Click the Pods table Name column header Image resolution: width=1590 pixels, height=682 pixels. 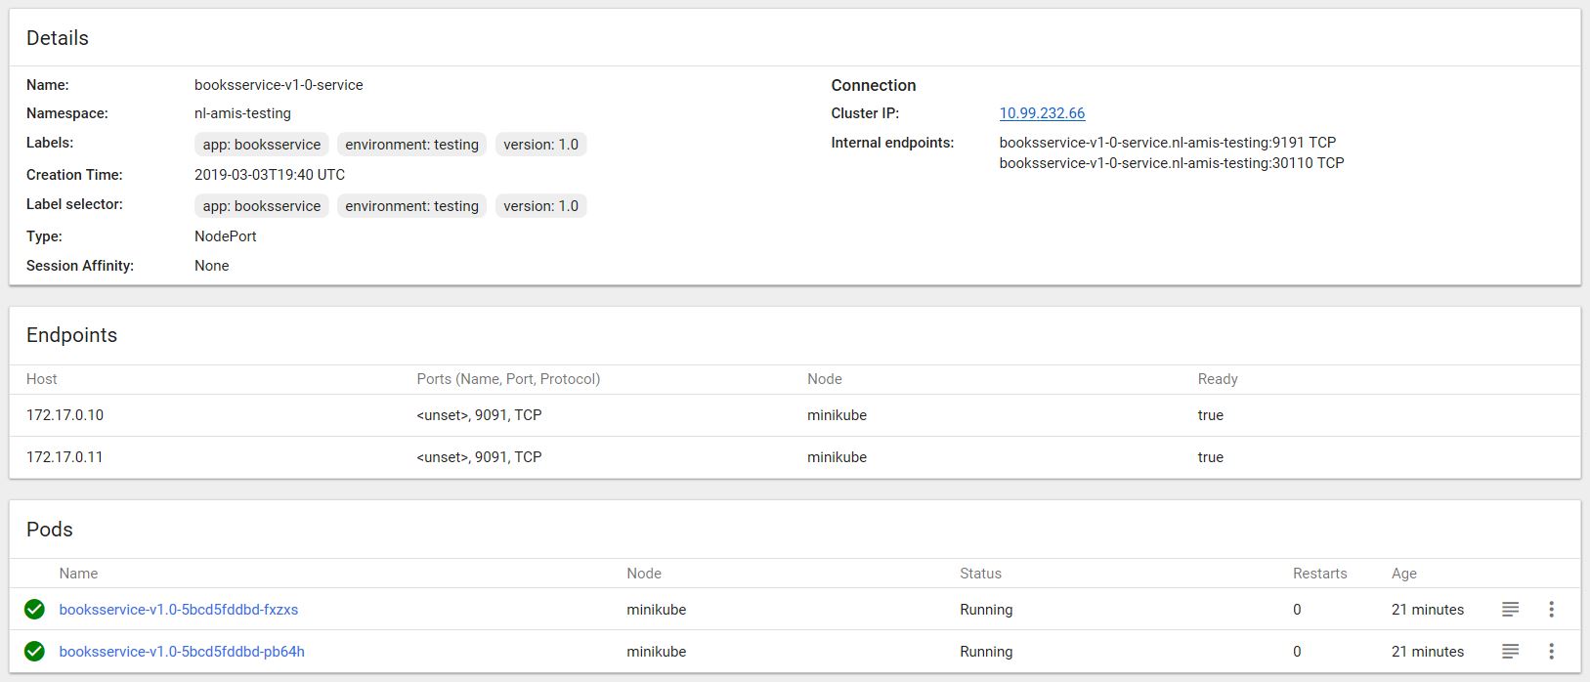78,574
